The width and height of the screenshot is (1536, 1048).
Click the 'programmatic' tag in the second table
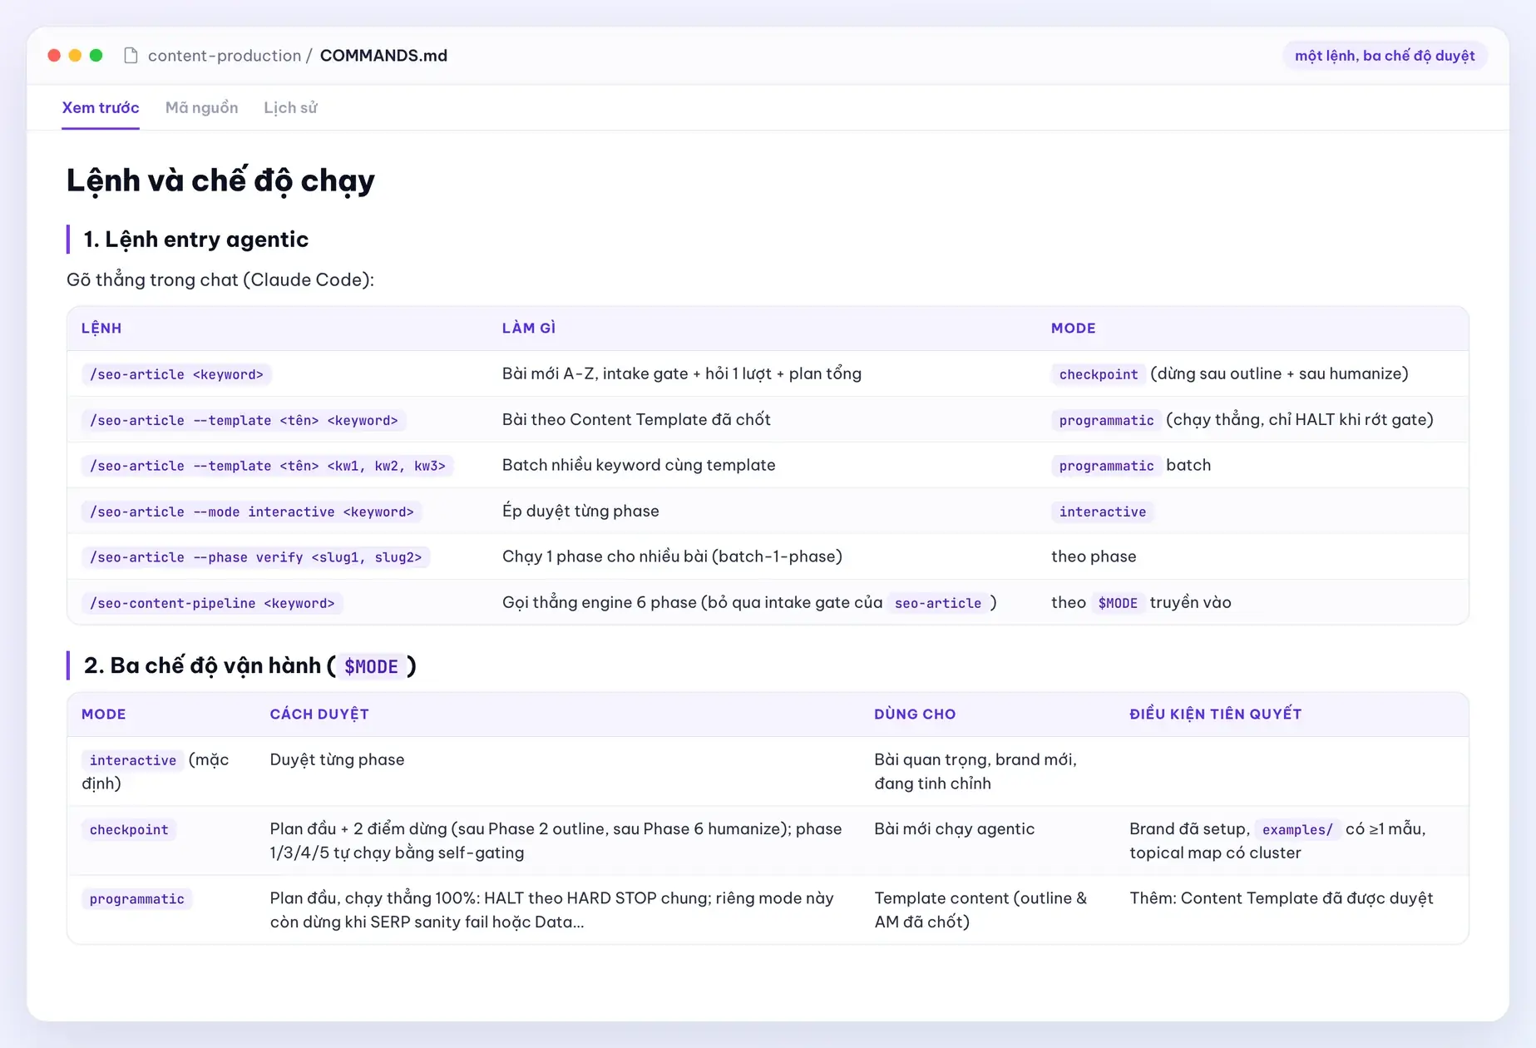[x=137, y=899]
